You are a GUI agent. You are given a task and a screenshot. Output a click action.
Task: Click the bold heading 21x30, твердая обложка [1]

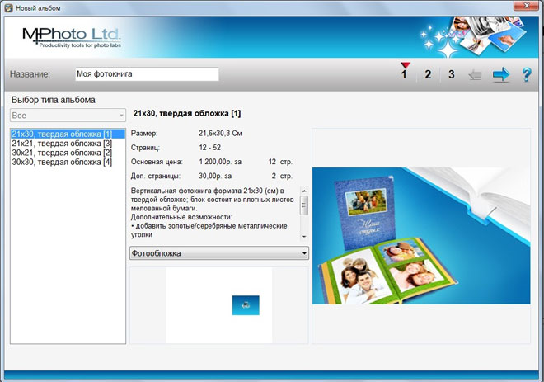pyautogui.click(x=187, y=113)
